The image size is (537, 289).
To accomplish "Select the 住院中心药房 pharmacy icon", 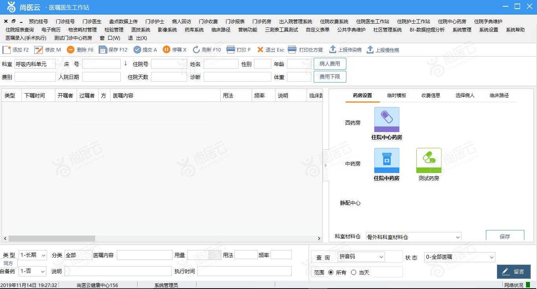I will coord(386,120).
